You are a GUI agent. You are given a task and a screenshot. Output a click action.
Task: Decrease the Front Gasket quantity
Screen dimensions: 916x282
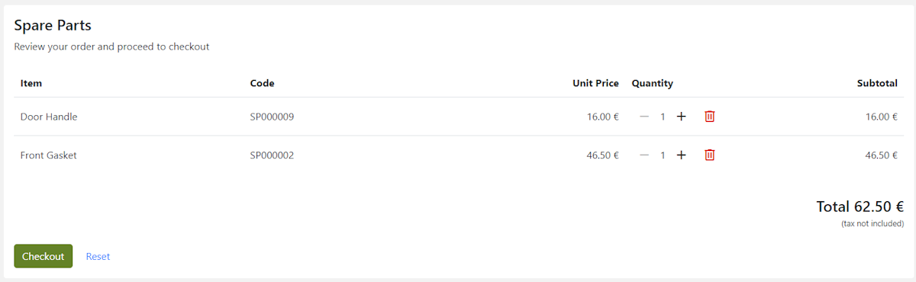tap(644, 155)
